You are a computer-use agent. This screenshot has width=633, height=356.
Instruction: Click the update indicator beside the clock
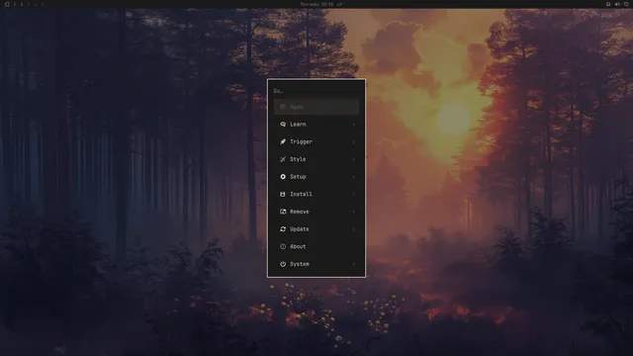[339, 4]
